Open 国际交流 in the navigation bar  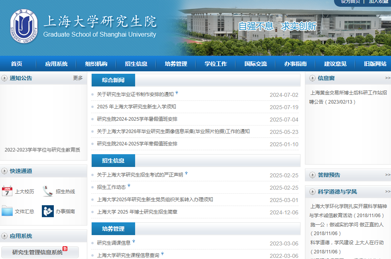[255, 64]
